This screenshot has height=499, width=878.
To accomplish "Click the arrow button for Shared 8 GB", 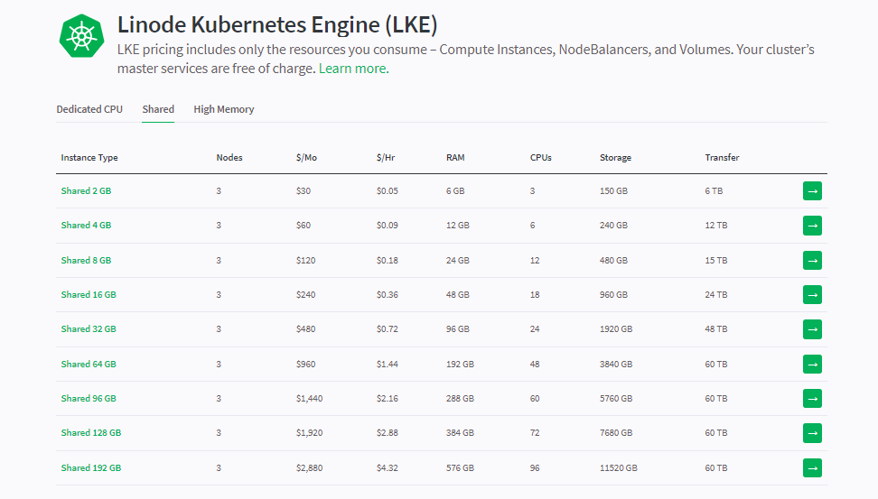I will tap(812, 260).
